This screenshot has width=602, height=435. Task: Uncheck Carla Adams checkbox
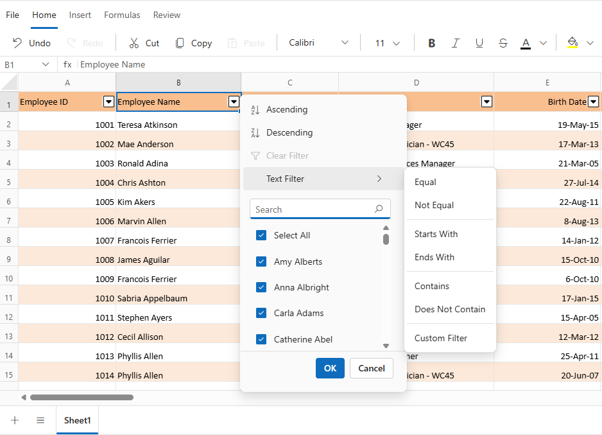(261, 313)
